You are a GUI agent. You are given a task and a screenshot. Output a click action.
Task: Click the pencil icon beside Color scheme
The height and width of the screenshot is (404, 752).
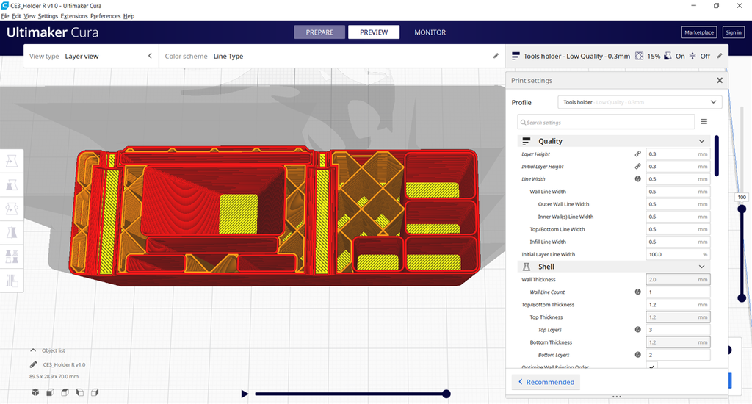(x=496, y=56)
